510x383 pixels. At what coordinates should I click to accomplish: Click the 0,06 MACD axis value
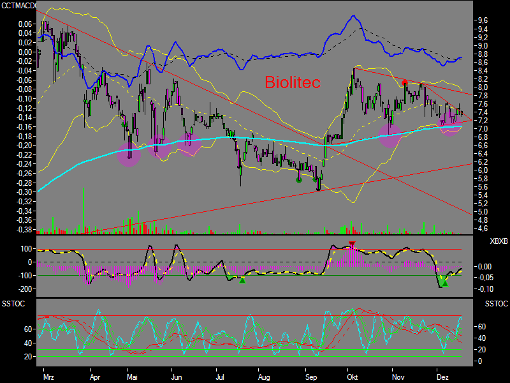tap(25, 24)
